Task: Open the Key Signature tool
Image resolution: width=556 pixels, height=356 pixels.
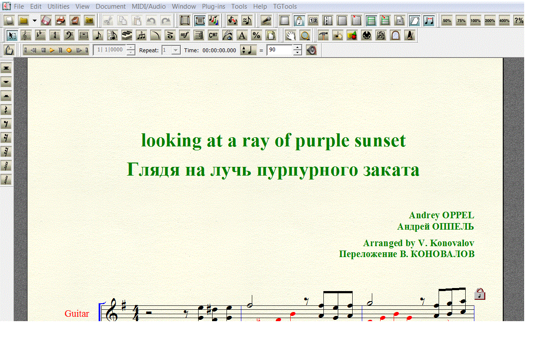Action: point(41,35)
